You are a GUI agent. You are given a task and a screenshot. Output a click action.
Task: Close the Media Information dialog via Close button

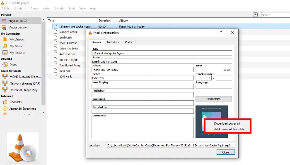coord(225,152)
